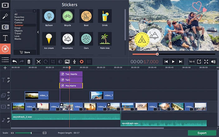Select the Palm tree sticker
Viewport: 219px width, 137px height.
click(x=105, y=39)
